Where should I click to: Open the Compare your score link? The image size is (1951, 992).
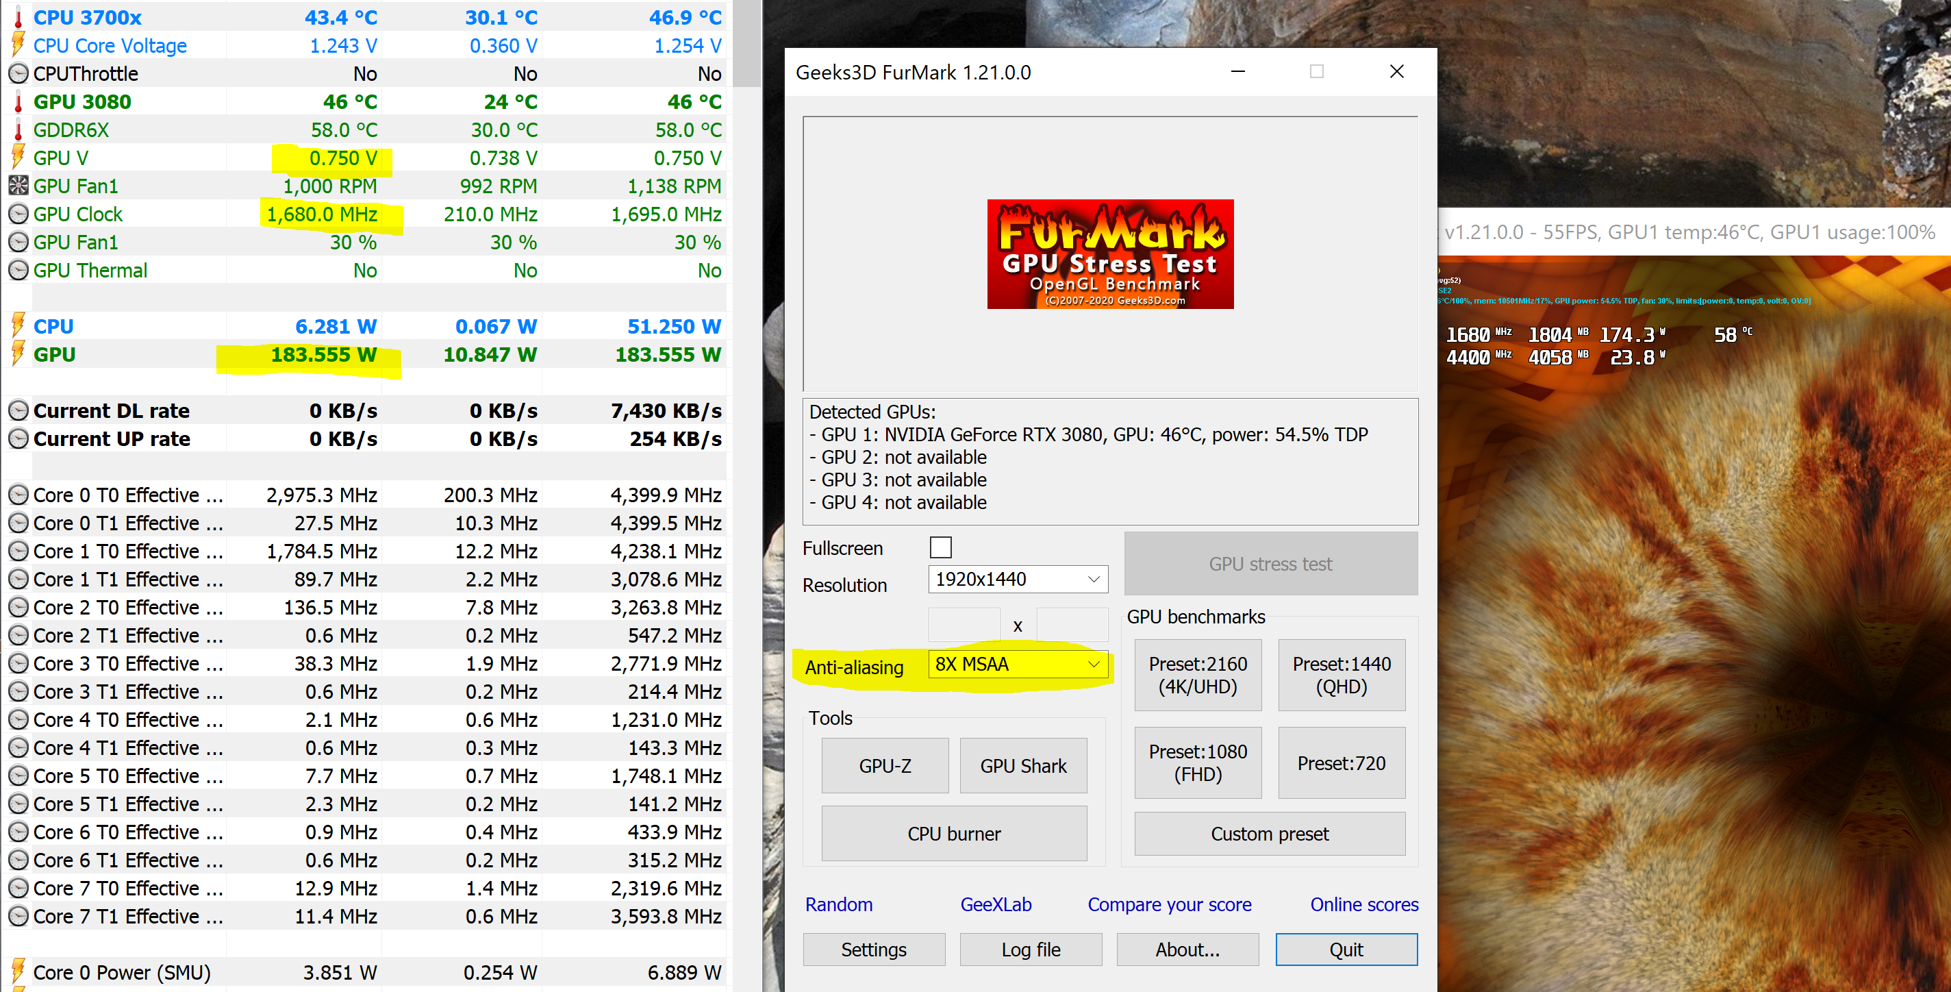(x=1169, y=904)
